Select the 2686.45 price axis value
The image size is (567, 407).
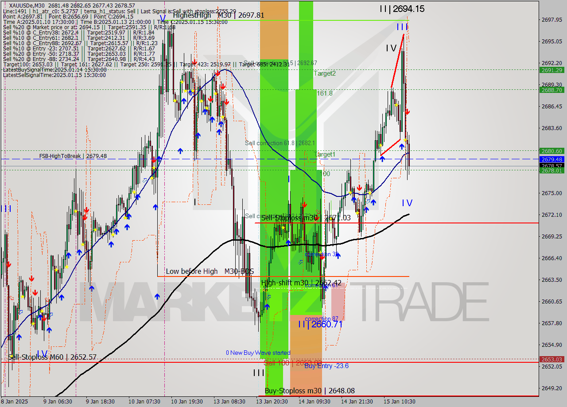[x=552, y=106]
